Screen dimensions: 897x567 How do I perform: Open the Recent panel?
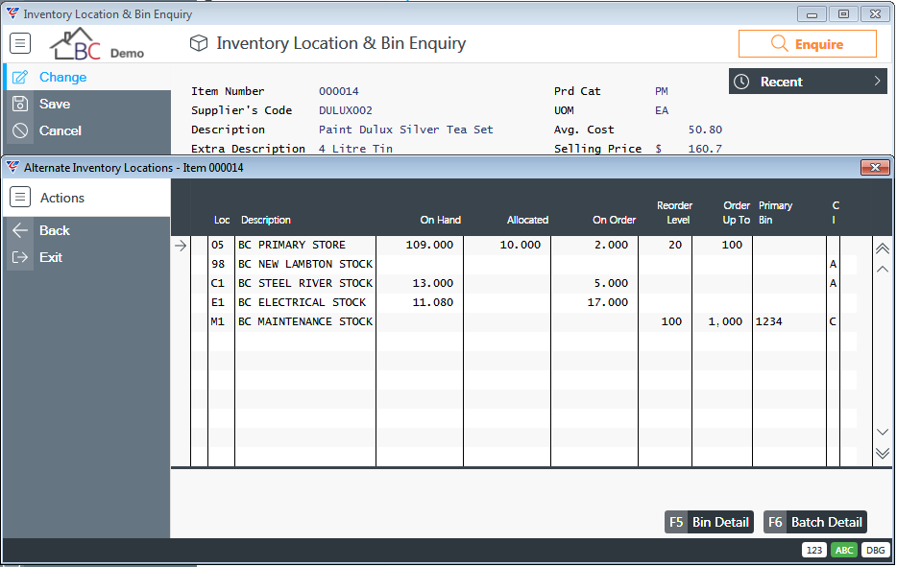pos(807,82)
